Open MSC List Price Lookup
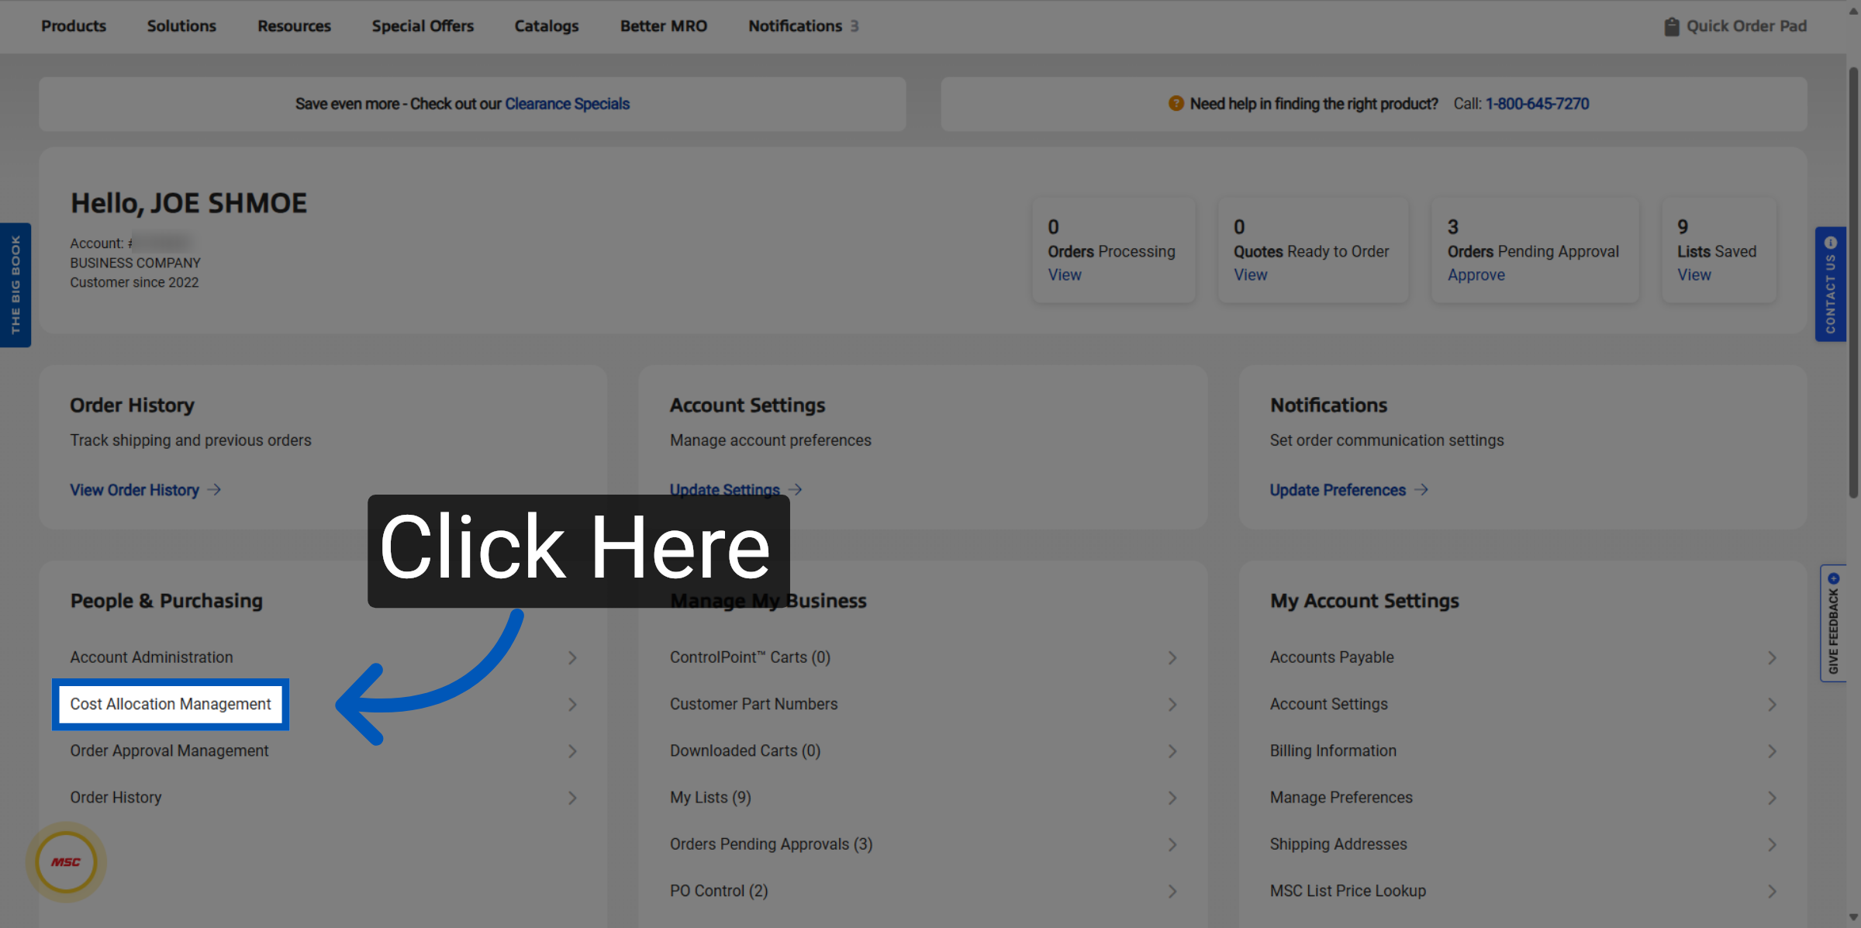Screen dimensions: 1861x928 [x=1348, y=892]
